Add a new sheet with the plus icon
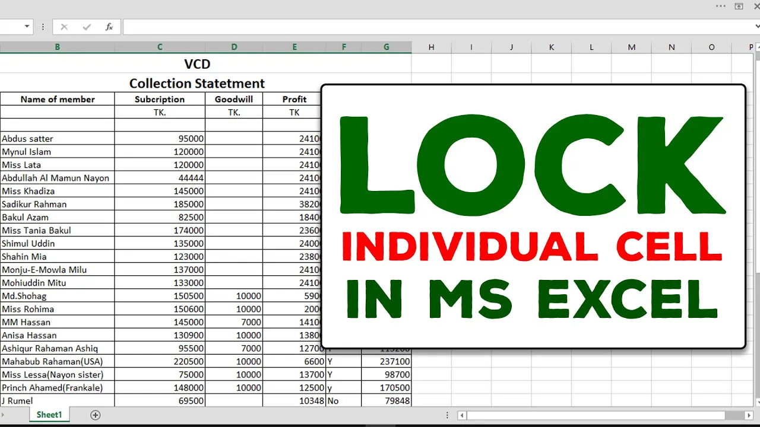The image size is (760, 427). pyautogui.click(x=95, y=415)
